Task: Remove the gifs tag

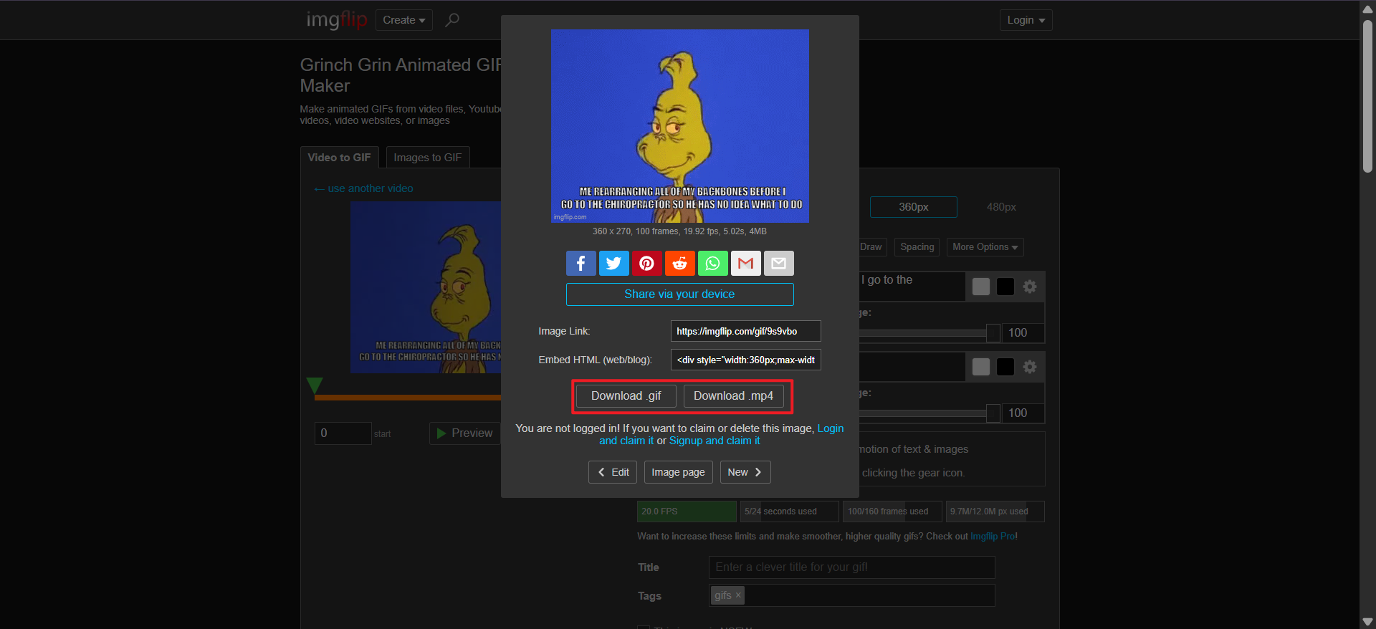Action: point(738,595)
